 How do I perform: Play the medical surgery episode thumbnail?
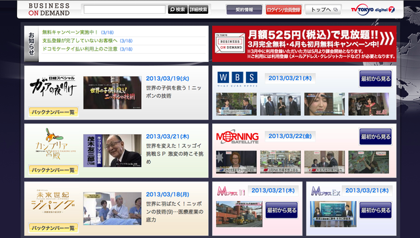[112, 208]
